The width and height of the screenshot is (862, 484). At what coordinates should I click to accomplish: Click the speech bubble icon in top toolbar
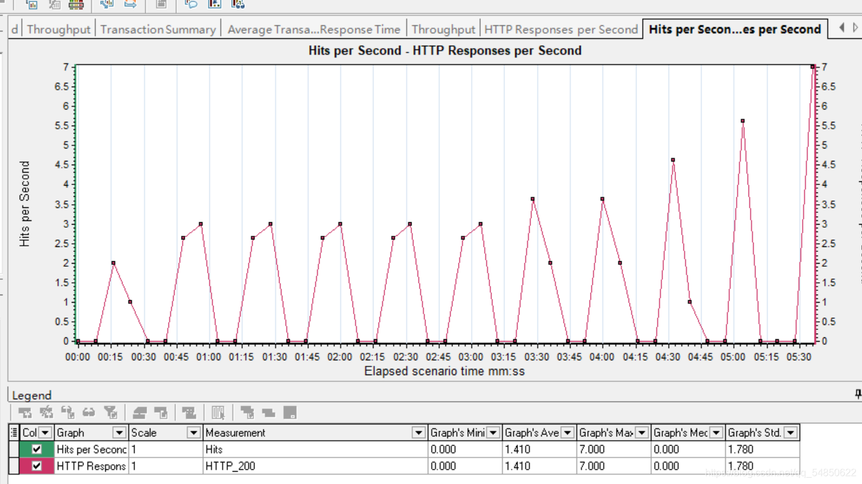pos(191,4)
